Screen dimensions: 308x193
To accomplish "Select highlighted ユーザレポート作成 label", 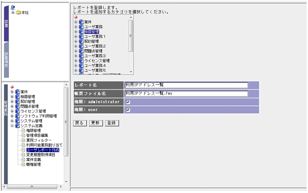I will [43, 150].
